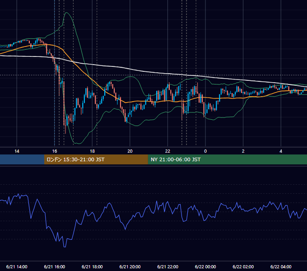Click the 6/22 00:00 label on oscillator axis
Image resolution: width=307 pixels, height=271 pixels.
205,266
